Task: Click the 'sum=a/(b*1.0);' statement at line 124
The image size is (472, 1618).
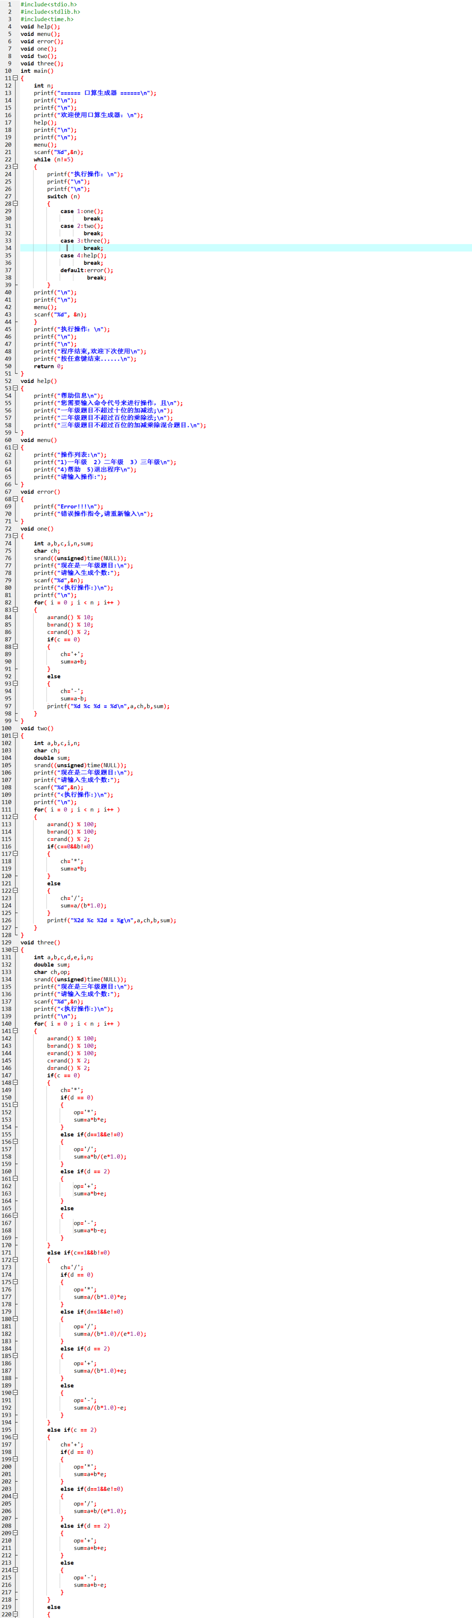Action: click(83, 906)
